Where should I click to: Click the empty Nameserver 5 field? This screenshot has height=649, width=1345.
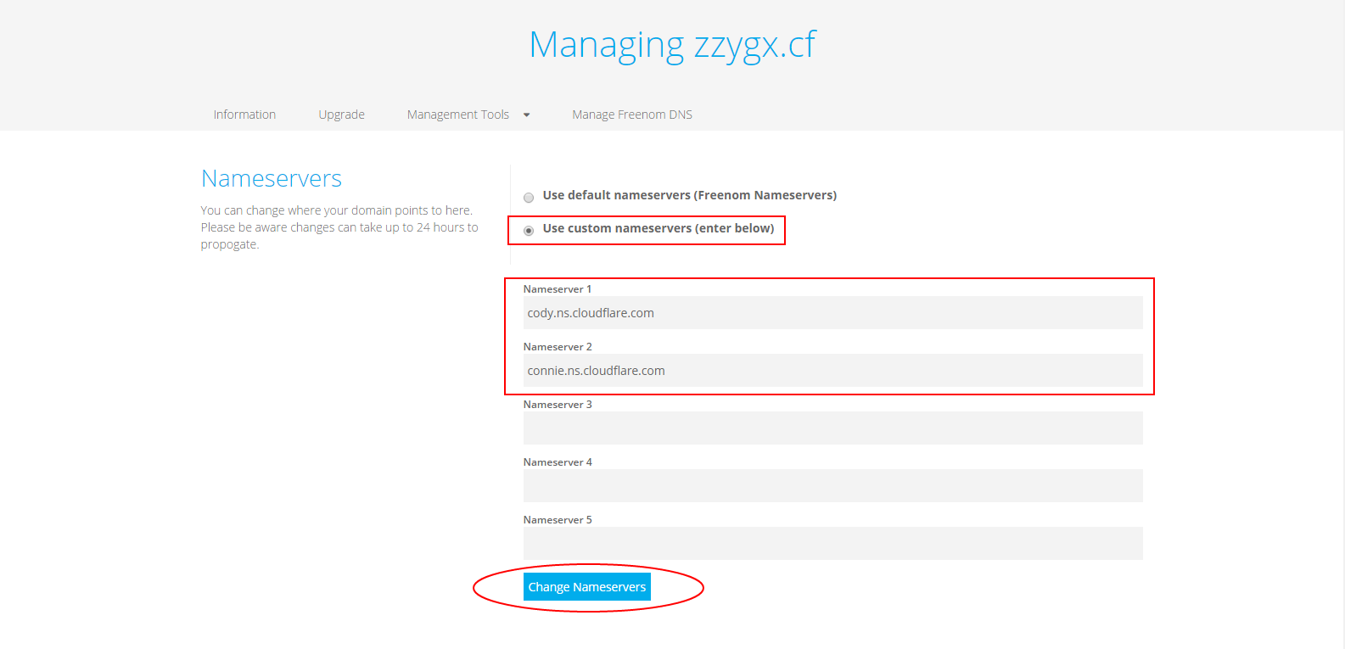[832, 543]
